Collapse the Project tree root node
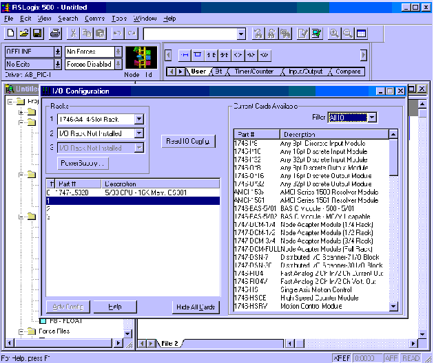Image resolution: width=434 pixels, height=363 pixels. [10, 102]
